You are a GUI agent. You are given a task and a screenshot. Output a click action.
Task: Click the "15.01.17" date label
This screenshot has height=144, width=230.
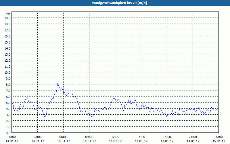[219, 141]
